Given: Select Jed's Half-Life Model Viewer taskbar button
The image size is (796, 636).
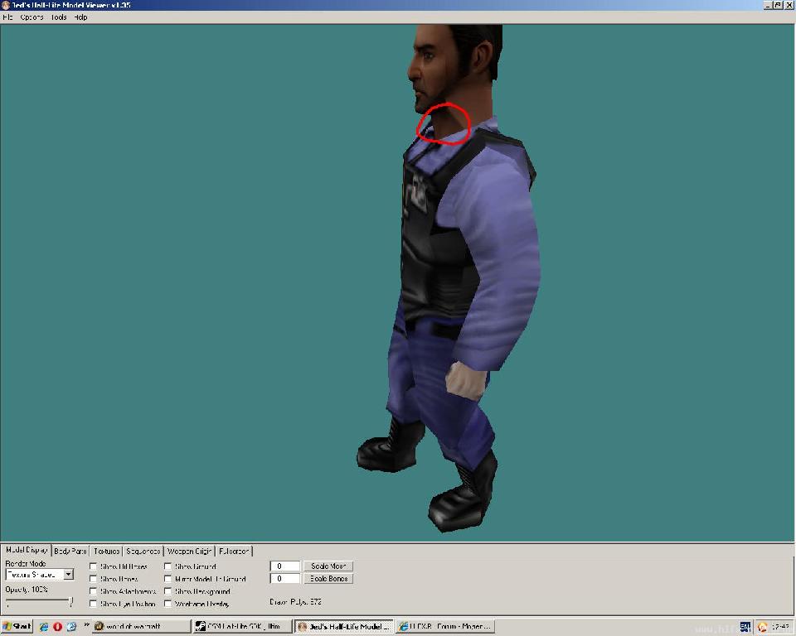Looking at the screenshot, I should tap(343, 627).
